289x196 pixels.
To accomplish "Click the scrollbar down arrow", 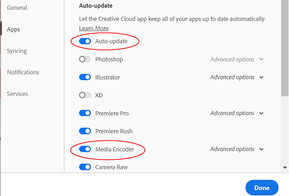I will point(285,168).
